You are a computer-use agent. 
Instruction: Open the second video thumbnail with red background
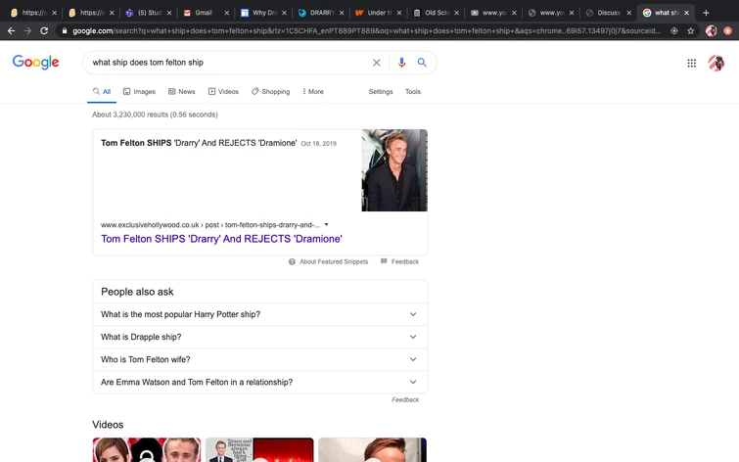[x=259, y=449]
